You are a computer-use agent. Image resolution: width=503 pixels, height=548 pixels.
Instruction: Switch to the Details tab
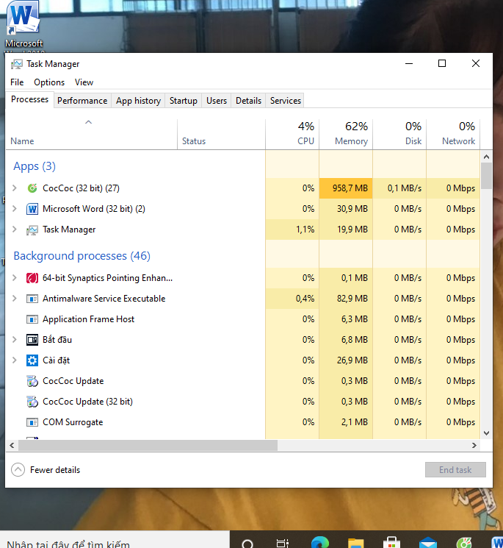click(x=248, y=101)
